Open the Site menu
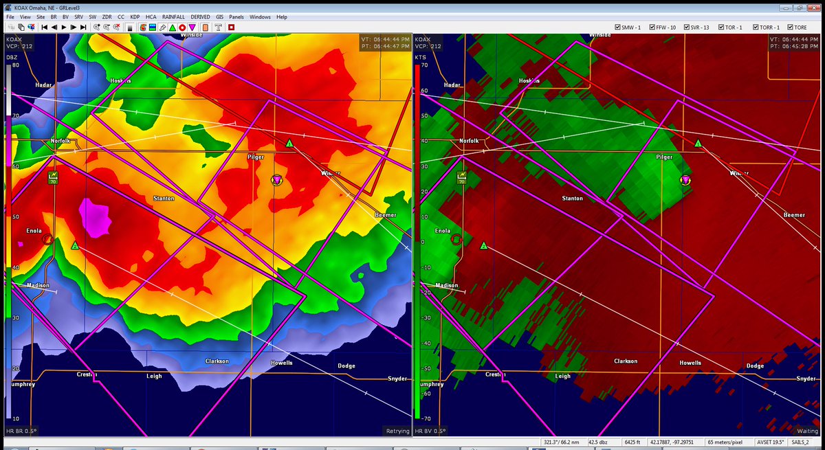Screen dimensions: 825x450 click(x=41, y=16)
